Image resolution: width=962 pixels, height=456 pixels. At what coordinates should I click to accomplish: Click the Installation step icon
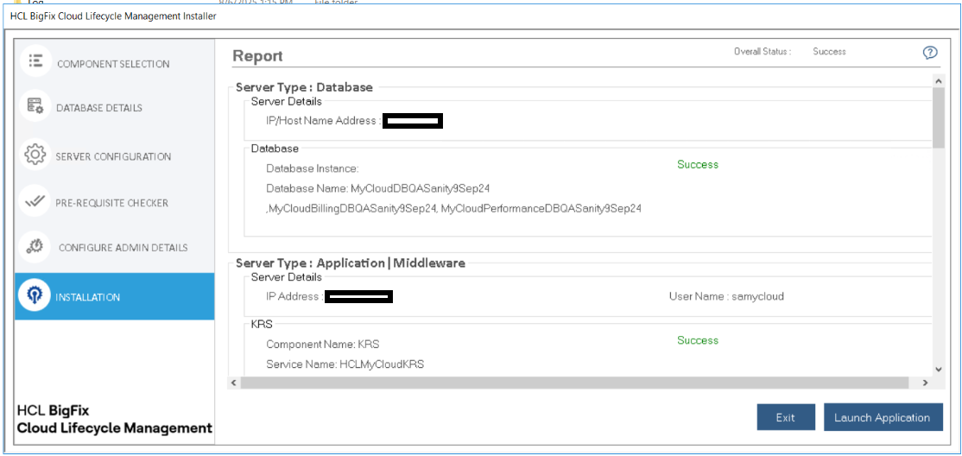[35, 296]
